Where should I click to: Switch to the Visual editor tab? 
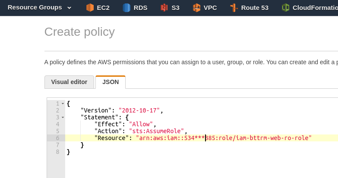click(69, 82)
